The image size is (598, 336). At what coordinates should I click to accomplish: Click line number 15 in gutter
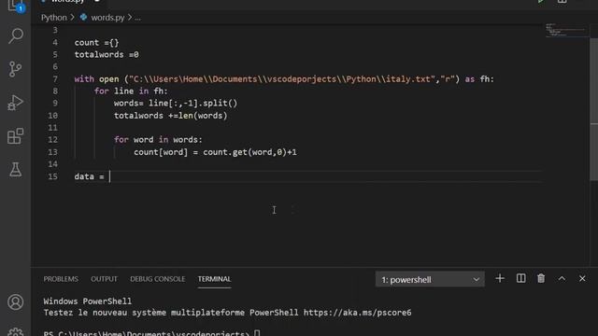point(52,176)
